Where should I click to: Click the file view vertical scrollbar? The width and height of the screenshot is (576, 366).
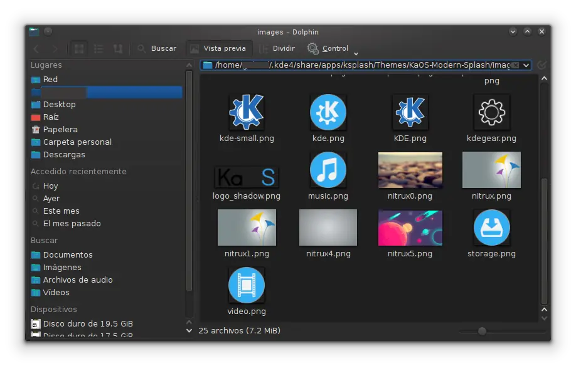click(x=544, y=241)
